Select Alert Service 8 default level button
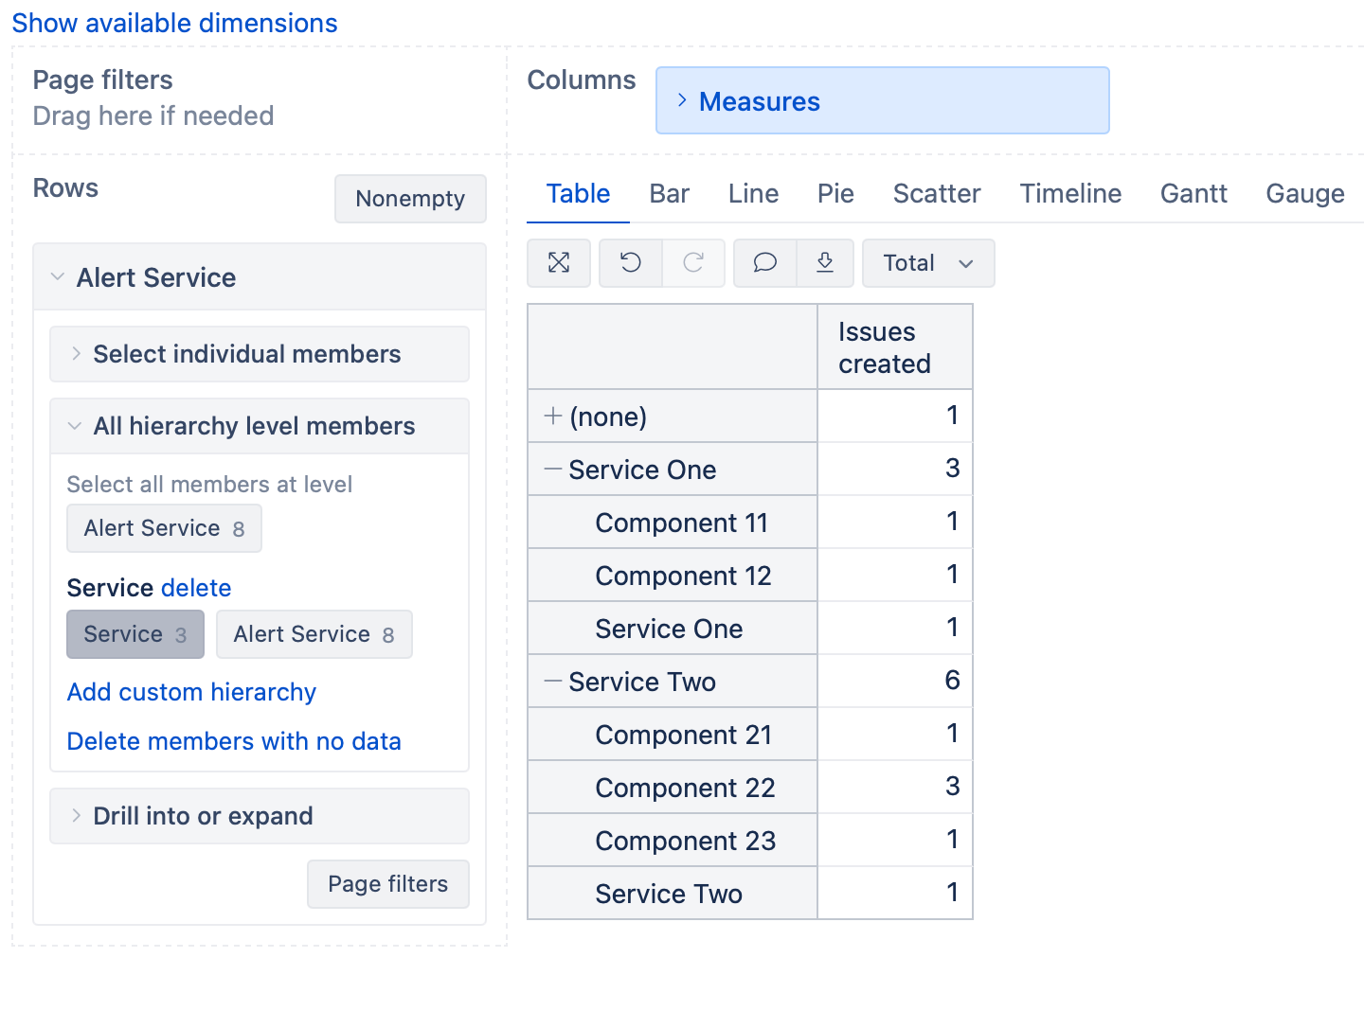 point(164,528)
